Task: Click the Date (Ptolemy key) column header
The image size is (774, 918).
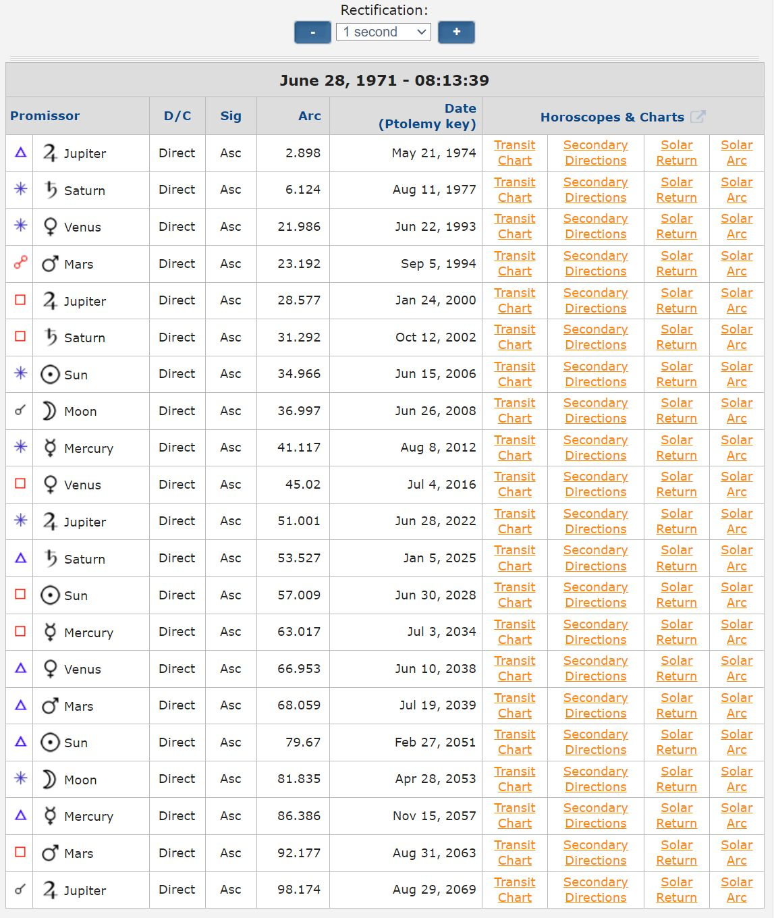Action: coord(427,116)
